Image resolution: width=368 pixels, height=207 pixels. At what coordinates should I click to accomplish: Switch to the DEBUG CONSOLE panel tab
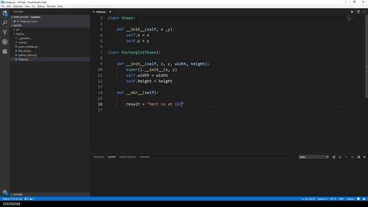click(x=128, y=157)
